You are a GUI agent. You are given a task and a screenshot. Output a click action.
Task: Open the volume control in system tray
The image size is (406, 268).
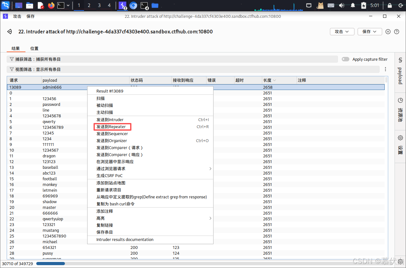tap(342, 5)
